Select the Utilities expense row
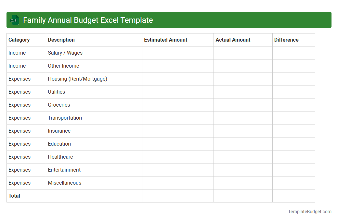Screen dimensions: 338x221 click(x=56, y=92)
